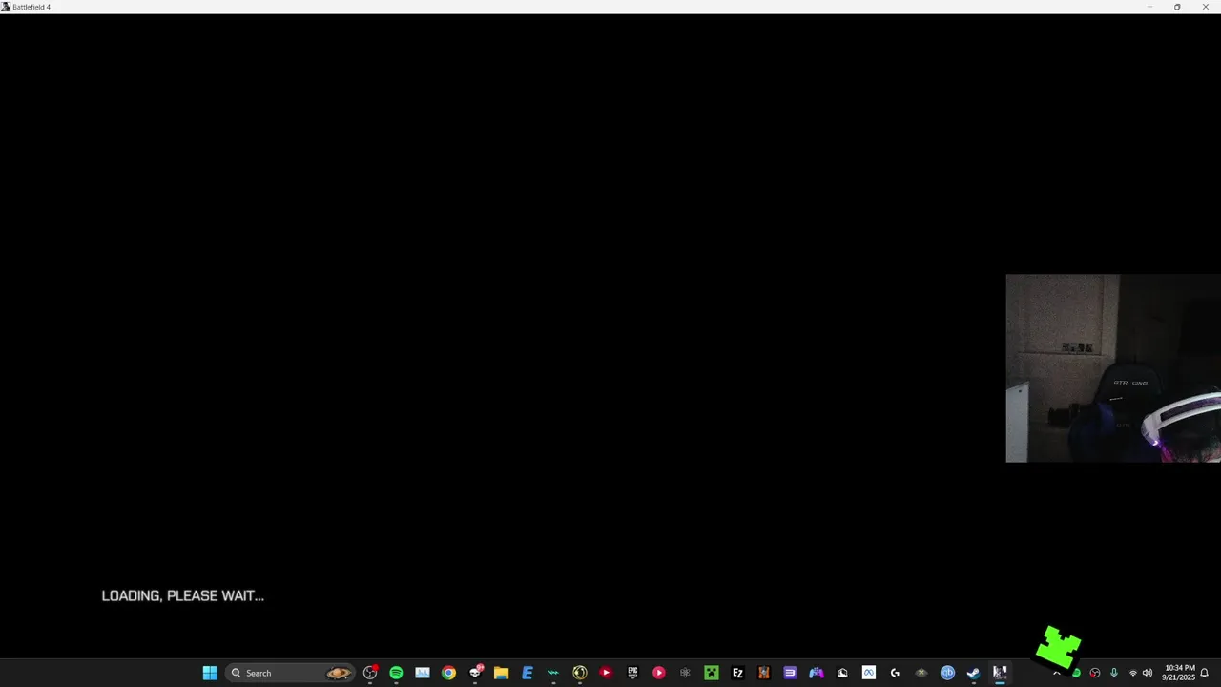This screenshot has width=1221, height=687.
Task: Open Steam from the taskbar
Action: [x=974, y=673]
